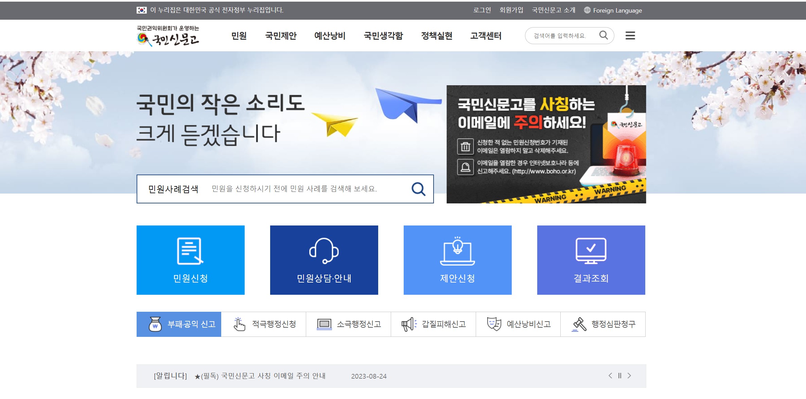Pause the notice ticker rotation
Image resolution: width=806 pixels, height=399 pixels.
pos(620,376)
